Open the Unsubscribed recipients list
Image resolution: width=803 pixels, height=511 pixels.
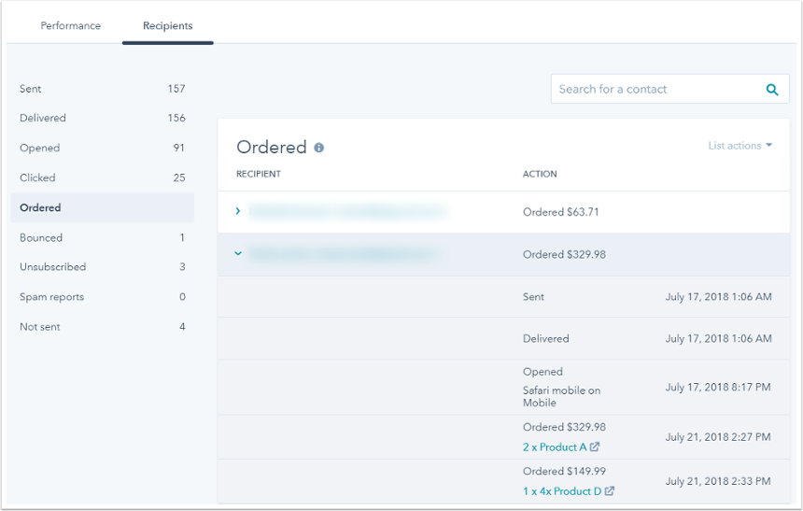pyautogui.click(x=53, y=267)
